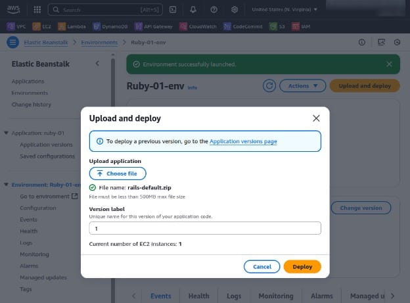
Task: Click the Change version button
Action: pyautogui.click(x=361, y=208)
